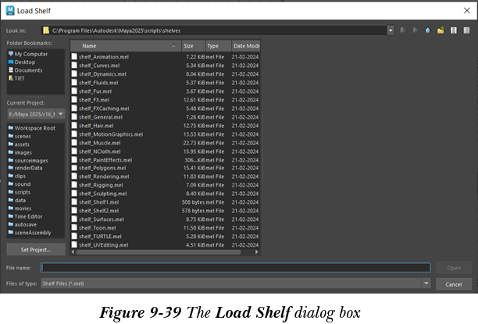Go up to the parent directory
478x324 pixels.
pyautogui.click(x=427, y=30)
